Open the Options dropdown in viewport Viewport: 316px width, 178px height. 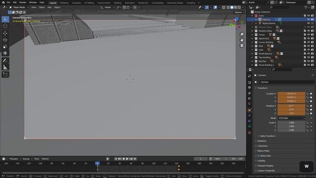pos(239,12)
